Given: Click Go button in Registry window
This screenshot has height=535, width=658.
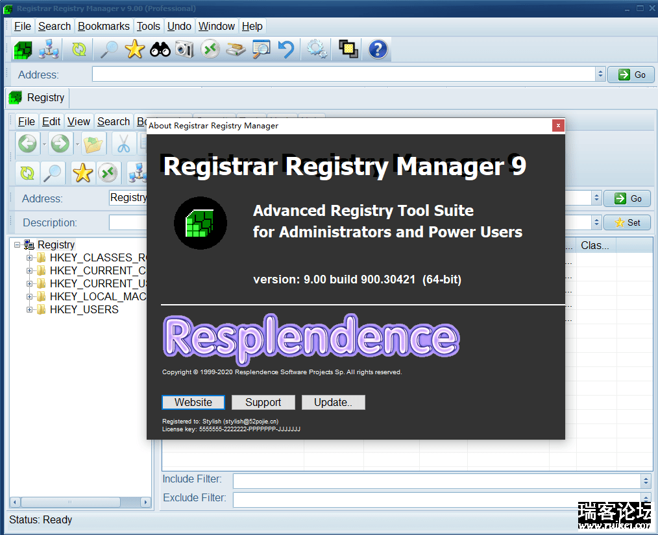Looking at the screenshot, I should pyautogui.click(x=628, y=198).
